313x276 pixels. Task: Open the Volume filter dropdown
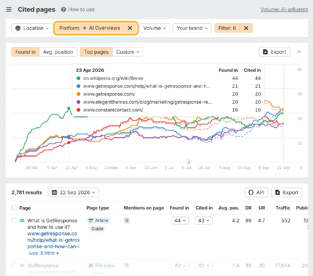click(x=154, y=28)
